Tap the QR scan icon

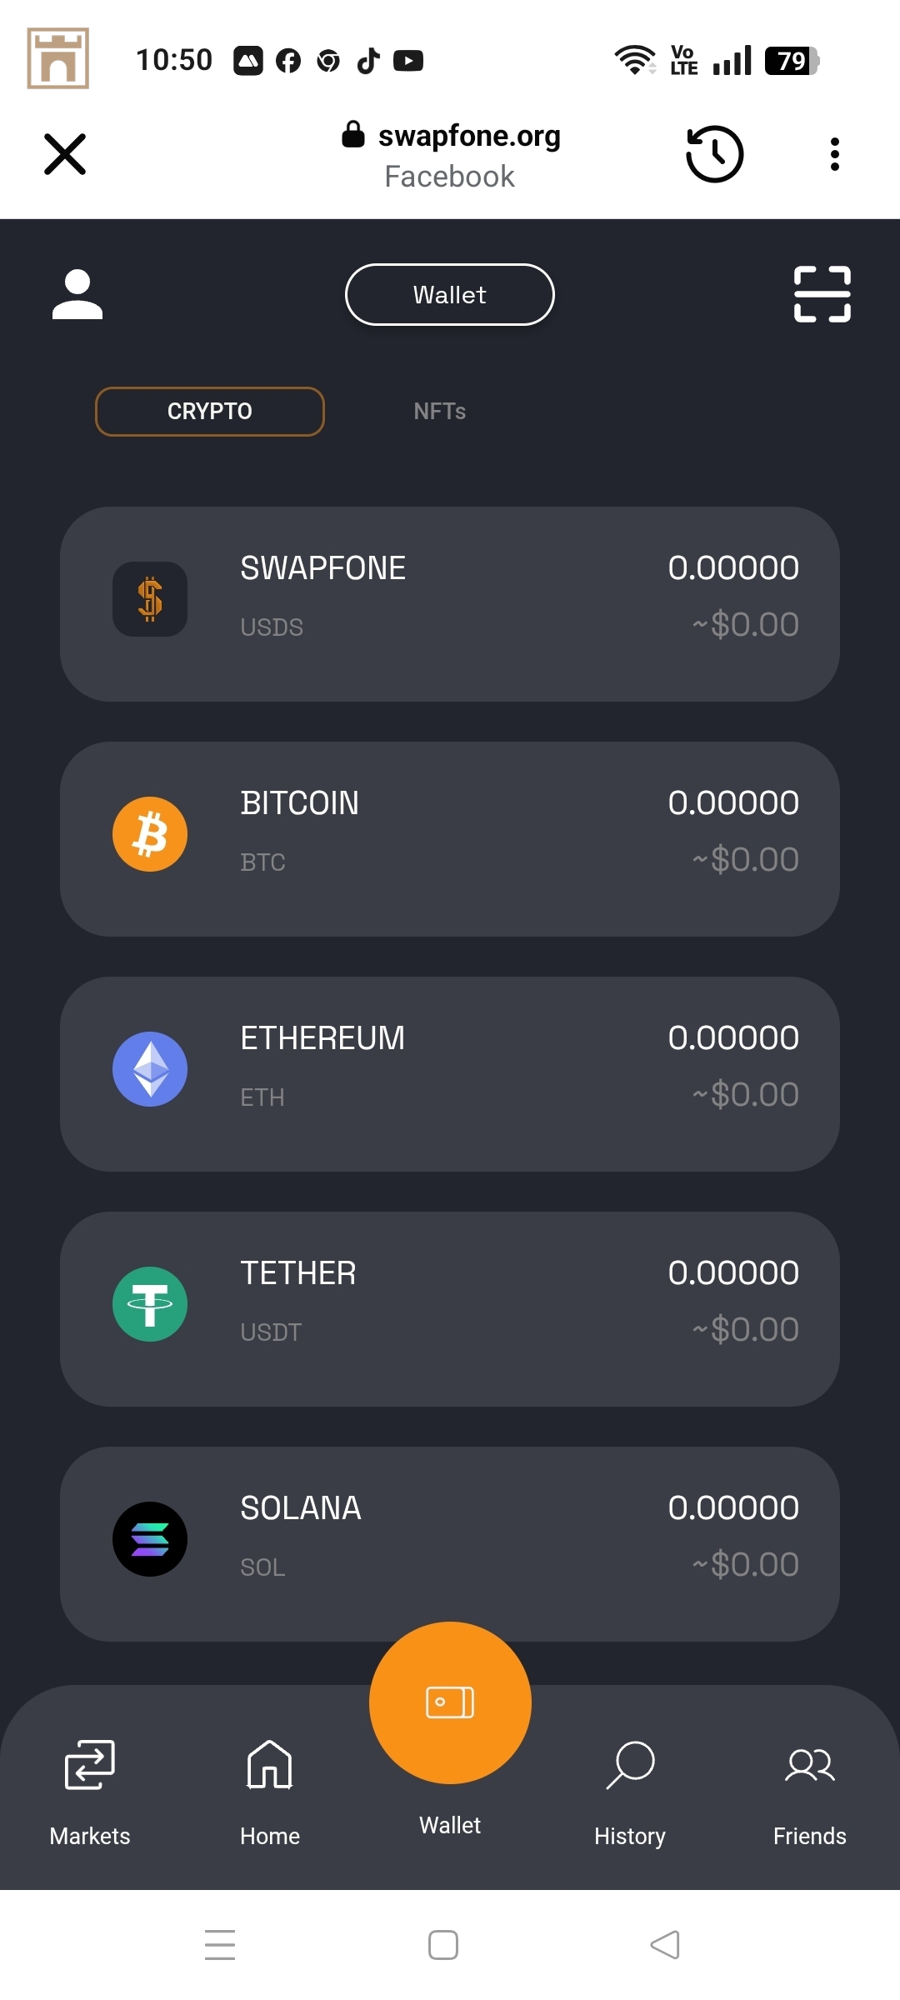(822, 294)
